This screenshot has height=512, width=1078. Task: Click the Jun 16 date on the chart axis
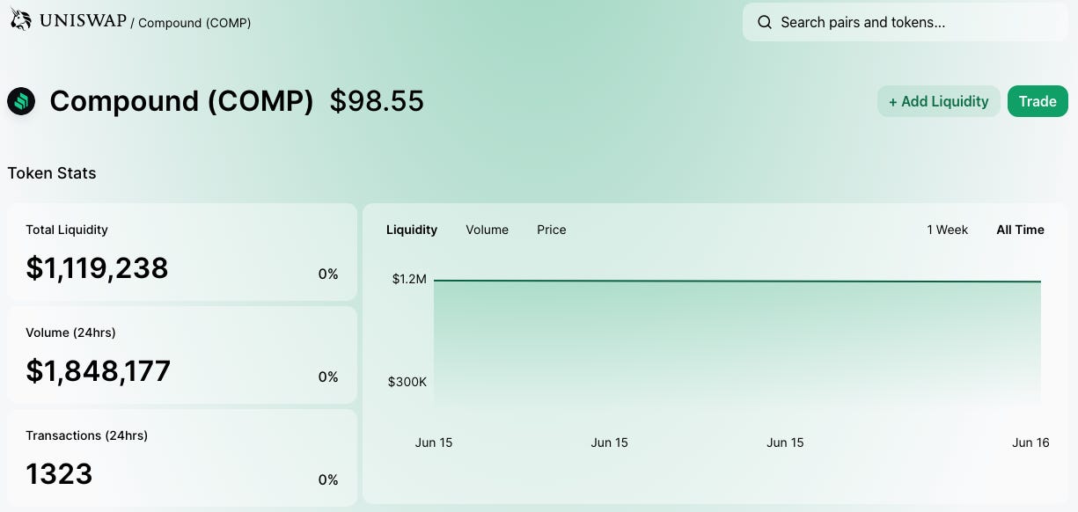(1030, 443)
